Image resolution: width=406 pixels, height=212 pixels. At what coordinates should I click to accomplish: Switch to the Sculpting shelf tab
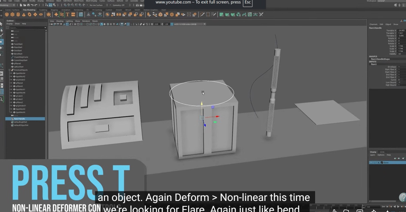tap(43, 10)
